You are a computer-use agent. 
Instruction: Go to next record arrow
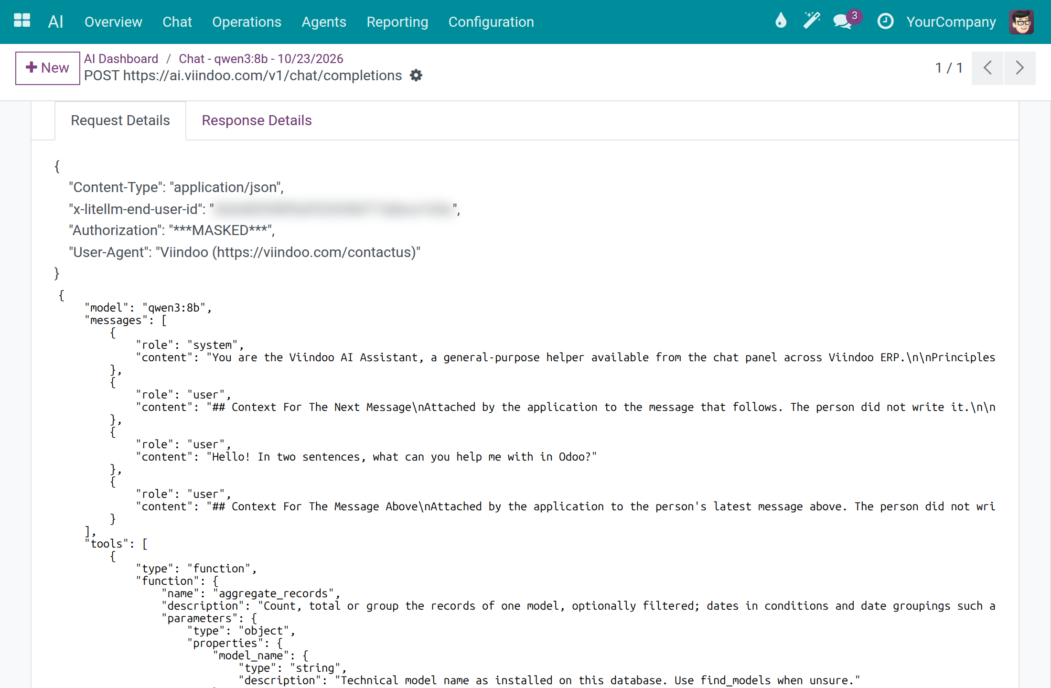tap(1019, 68)
